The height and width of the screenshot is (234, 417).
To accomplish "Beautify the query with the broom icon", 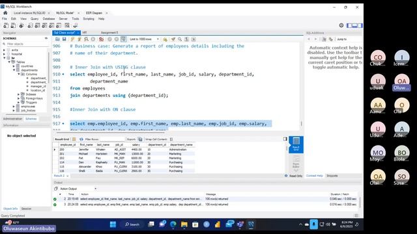I will coord(173,39).
